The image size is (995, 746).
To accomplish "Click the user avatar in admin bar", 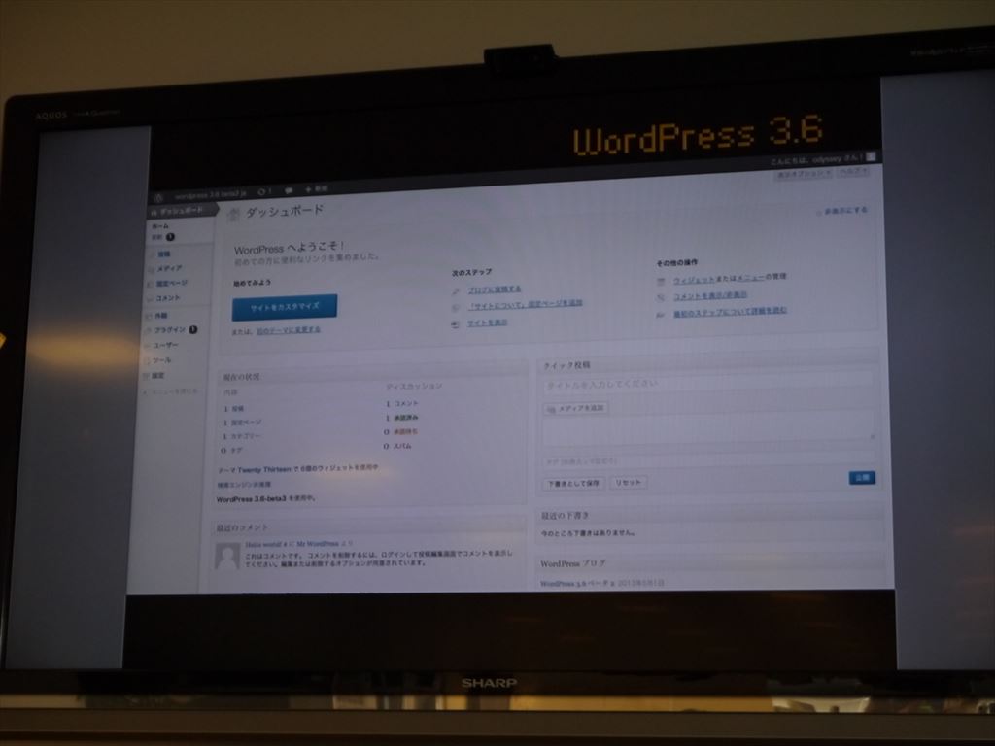I will tap(872, 156).
